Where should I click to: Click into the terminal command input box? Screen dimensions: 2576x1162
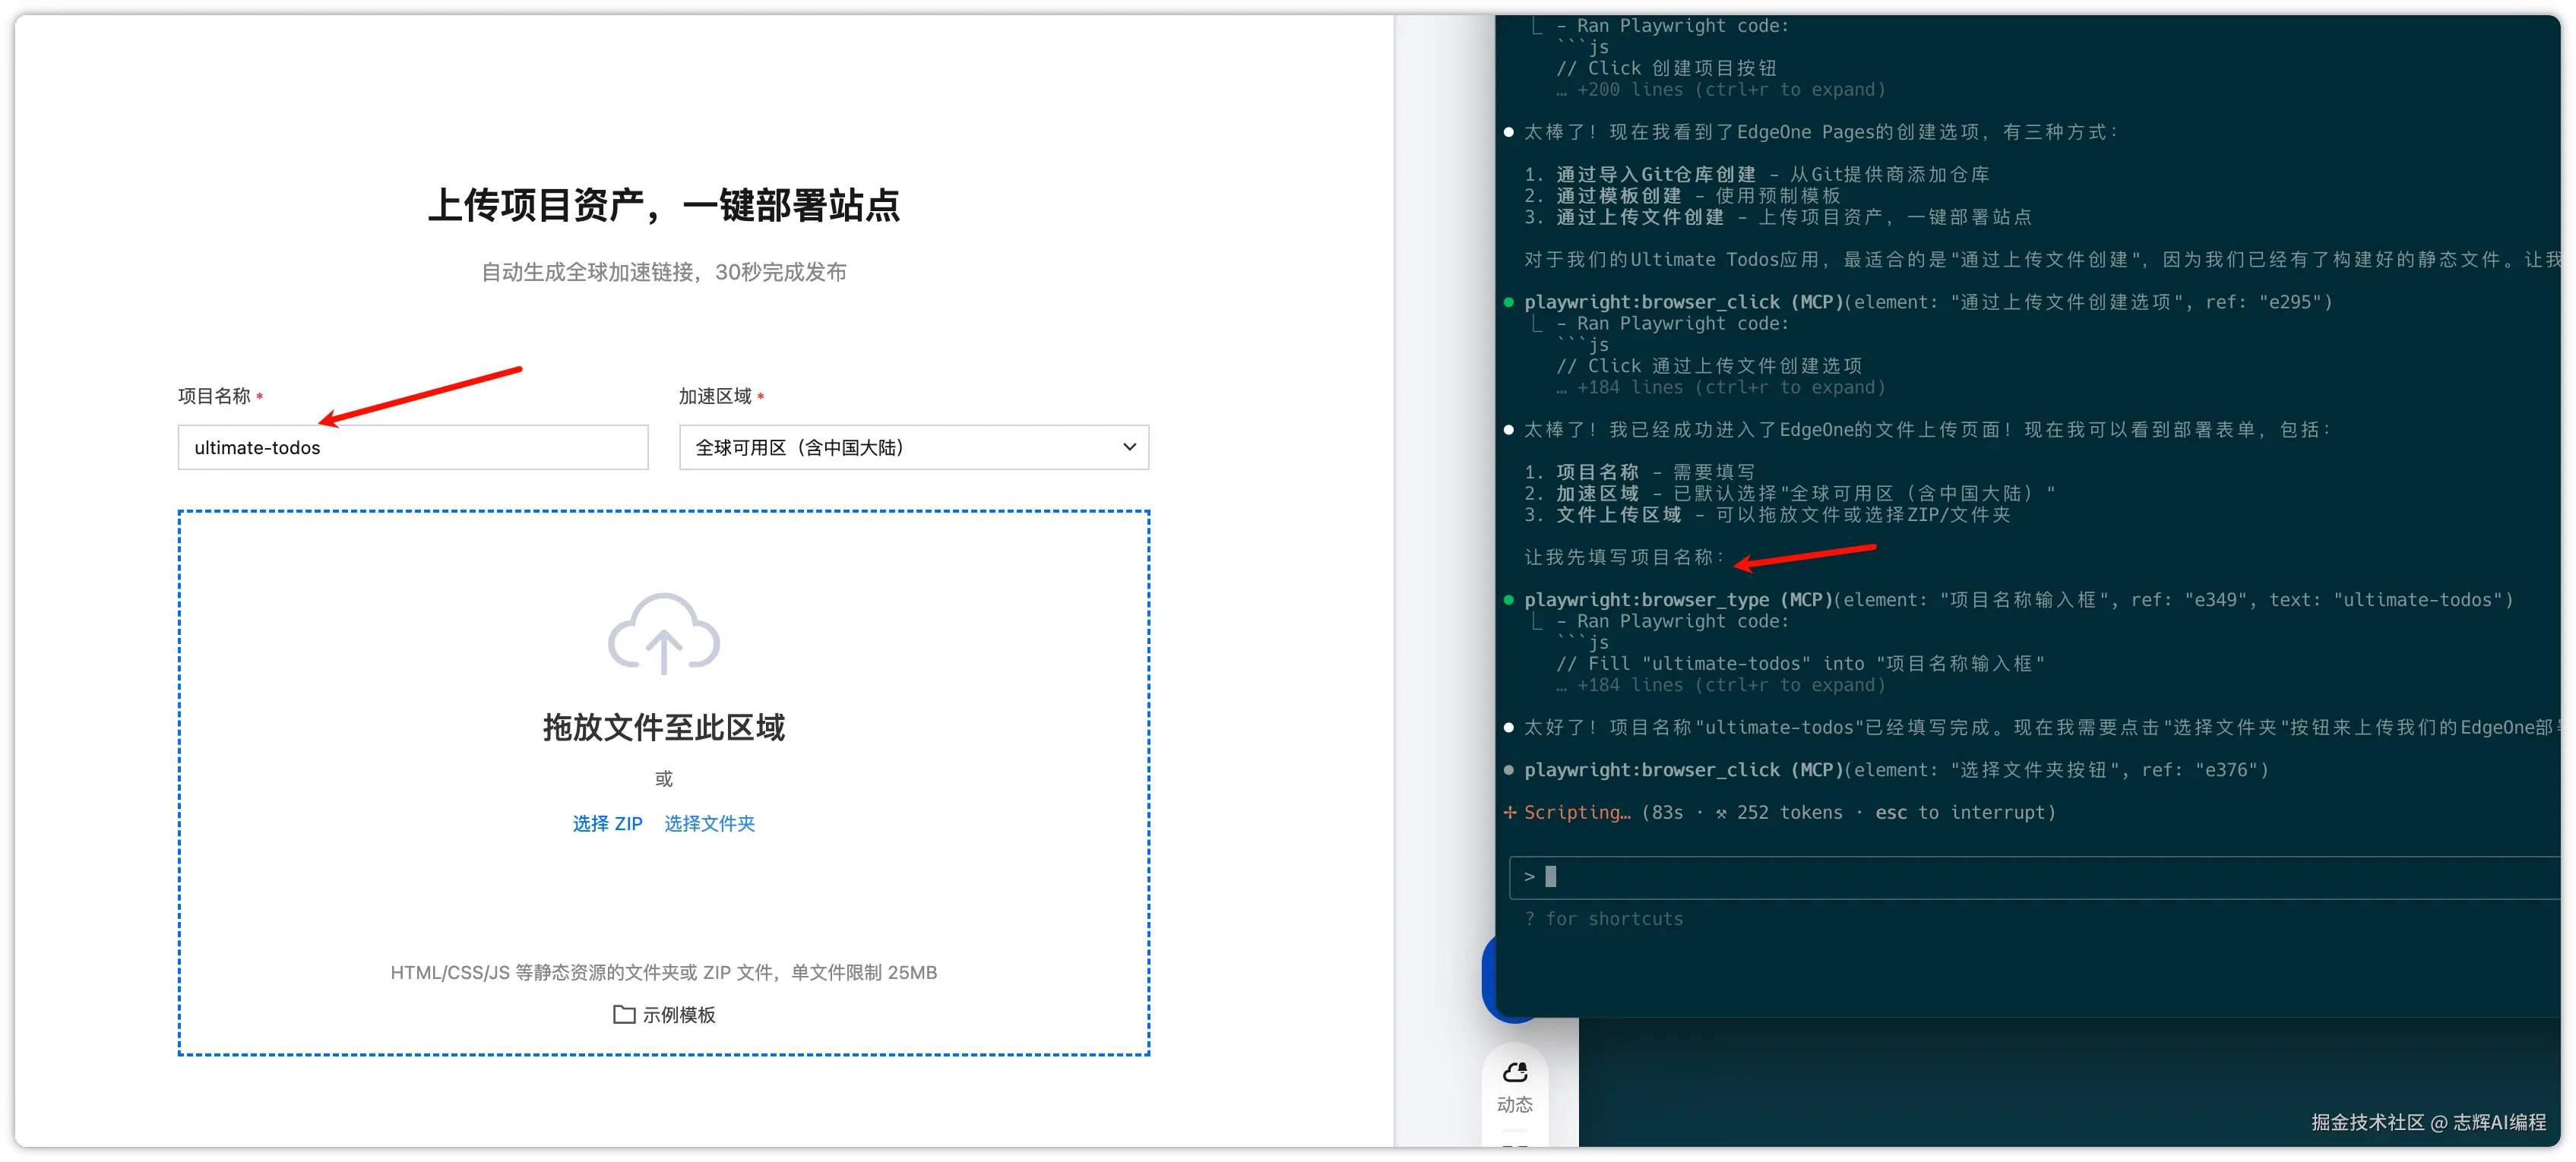point(2000,877)
